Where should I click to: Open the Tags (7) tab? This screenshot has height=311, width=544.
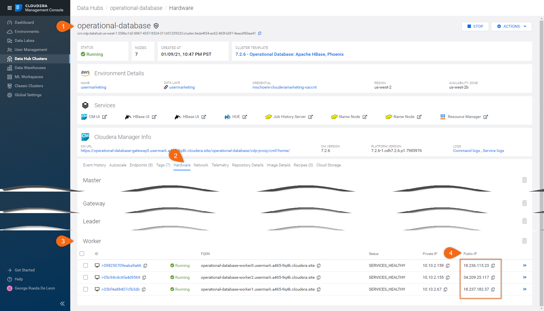point(163,165)
